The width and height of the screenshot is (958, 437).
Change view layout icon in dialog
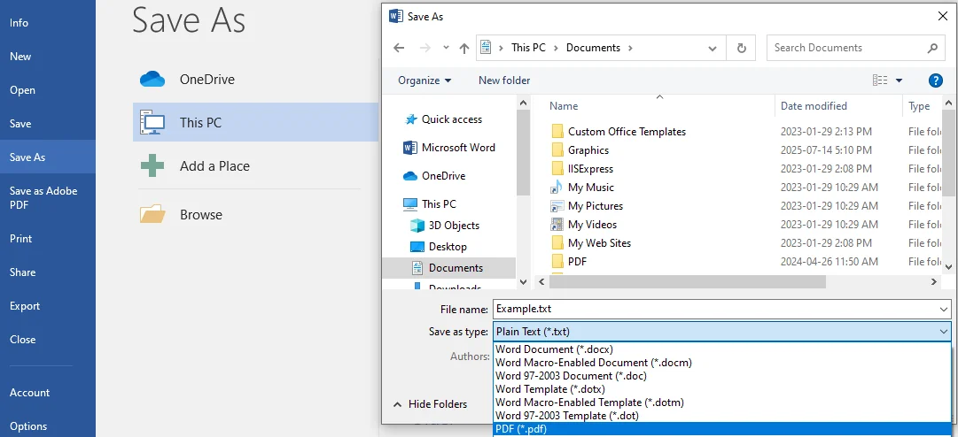click(880, 80)
